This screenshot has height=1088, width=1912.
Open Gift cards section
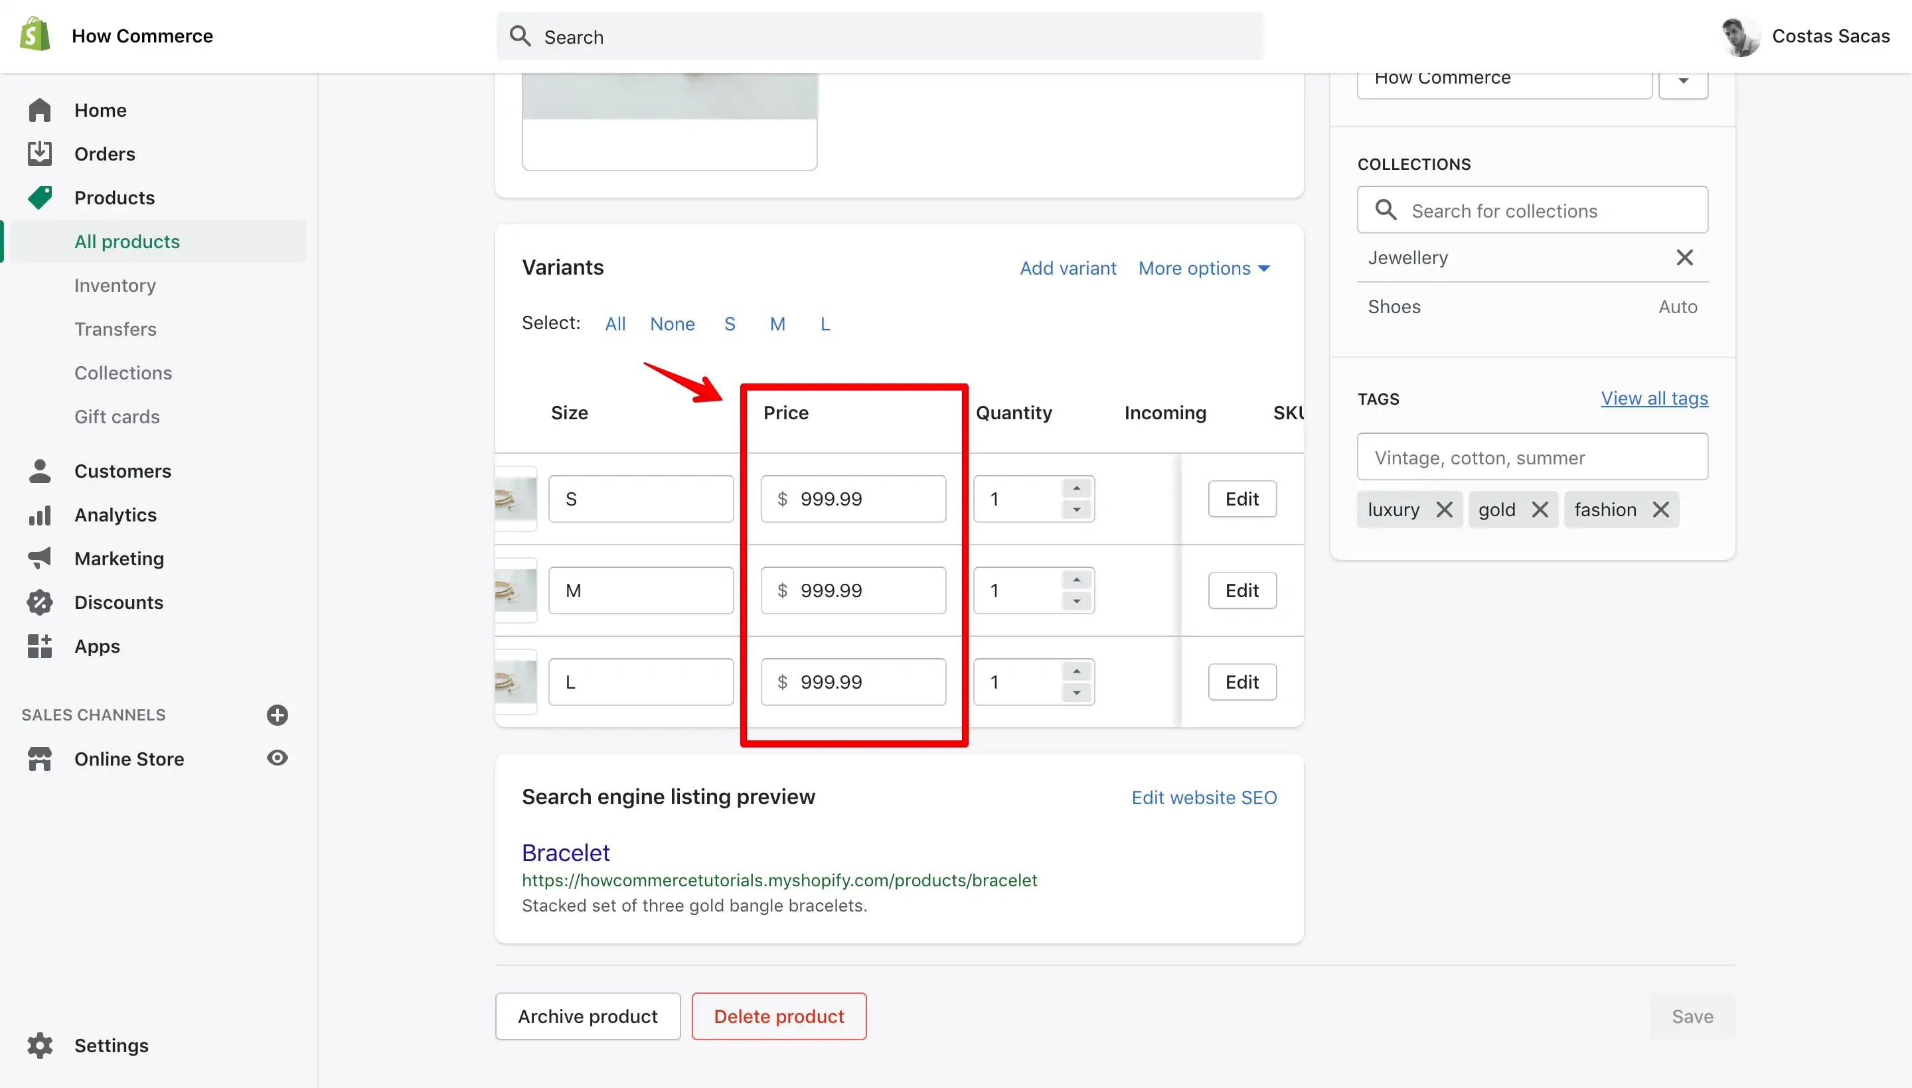tap(118, 416)
